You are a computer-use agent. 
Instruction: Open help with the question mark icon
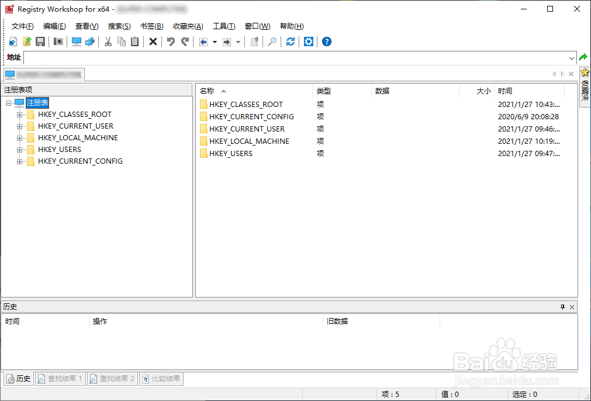[327, 42]
